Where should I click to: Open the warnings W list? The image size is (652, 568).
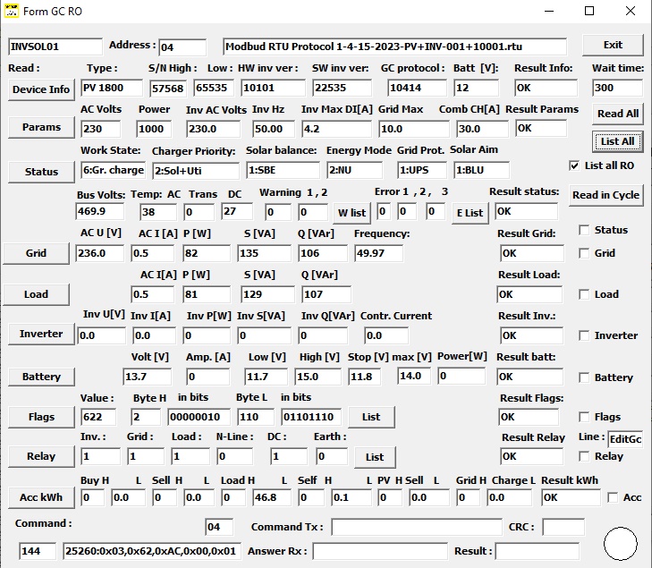pos(351,213)
